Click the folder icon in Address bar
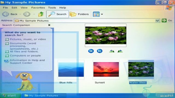175x98 pixels. click(x=17, y=21)
